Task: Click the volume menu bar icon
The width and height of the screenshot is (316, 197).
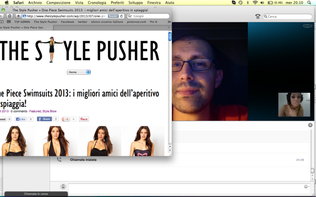Action: tap(262, 3)
